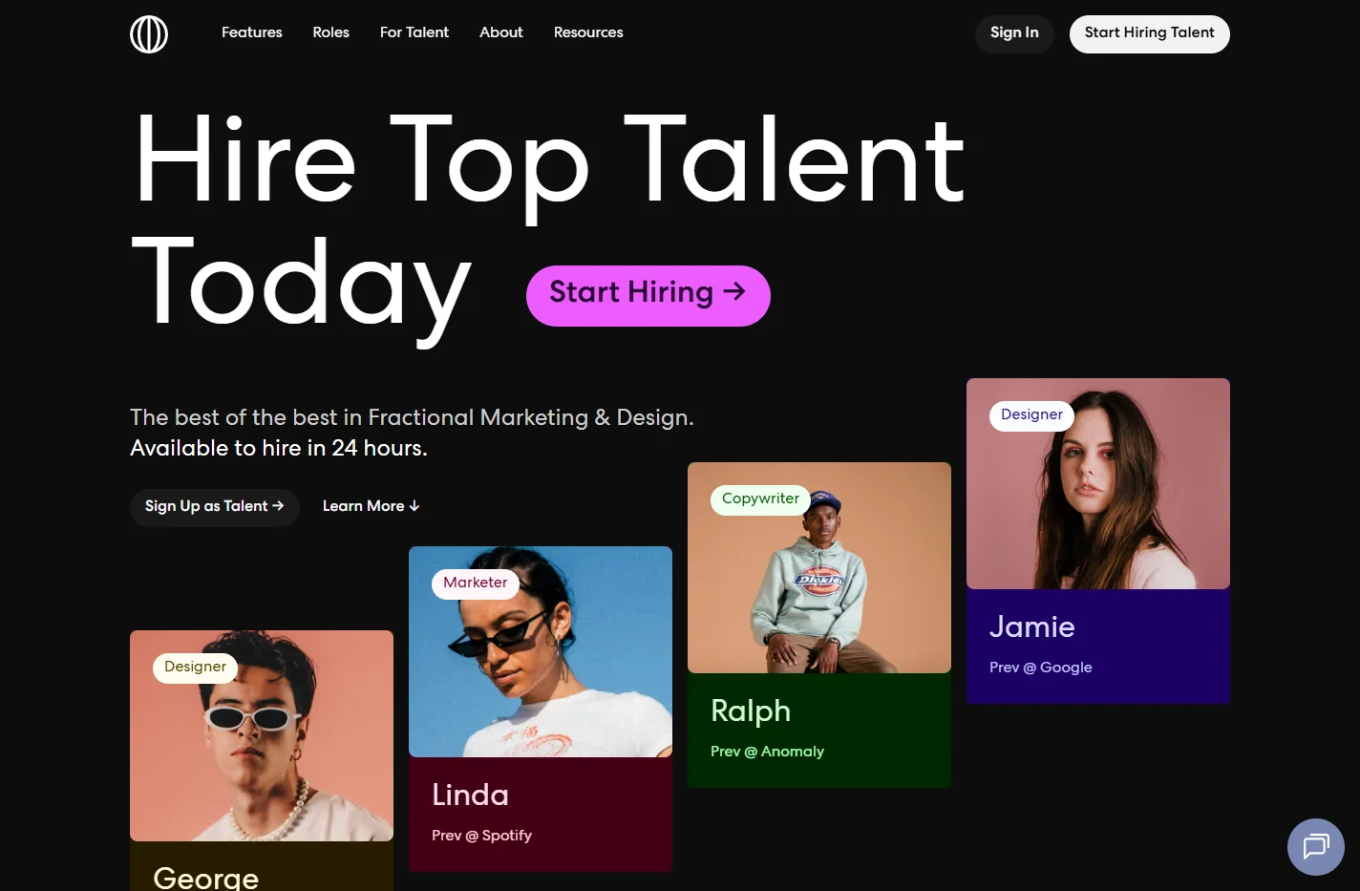This screenshot has height=891, width=1360.
Task: Select the Copywriter tag on Ralph's card
Action: tap(760, 499)
